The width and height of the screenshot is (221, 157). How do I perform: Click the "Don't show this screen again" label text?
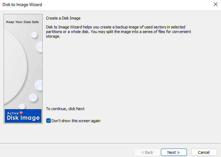click(x=76, y=121)
